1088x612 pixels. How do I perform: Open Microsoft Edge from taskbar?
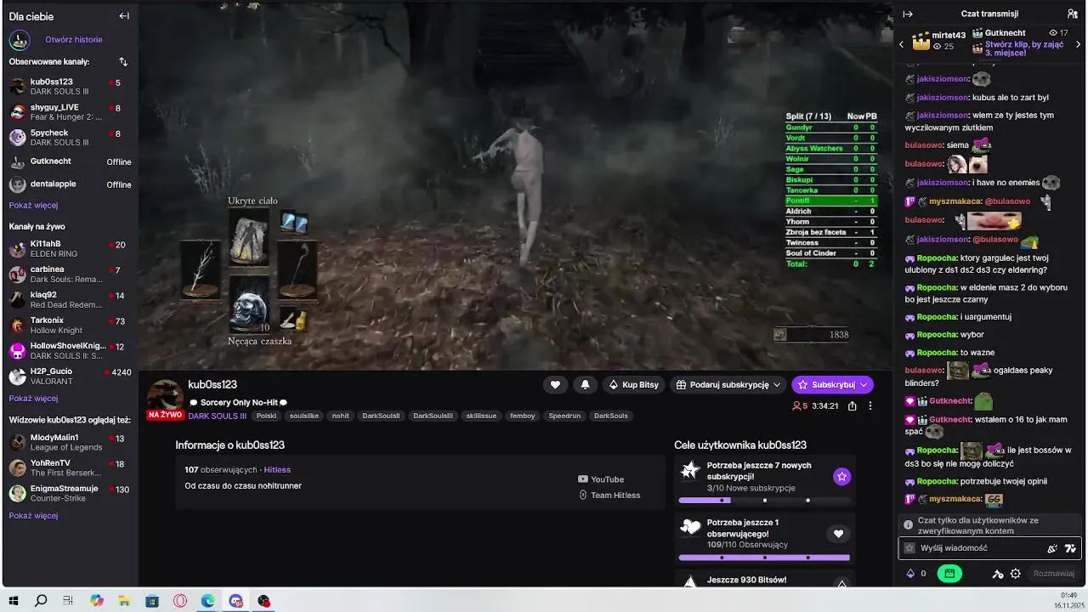(207, 601)
